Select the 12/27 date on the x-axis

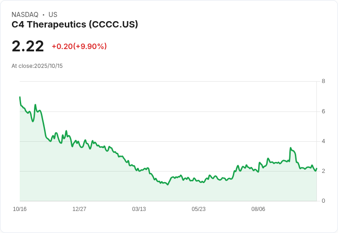pyautogui.click(x=79, y=209)
